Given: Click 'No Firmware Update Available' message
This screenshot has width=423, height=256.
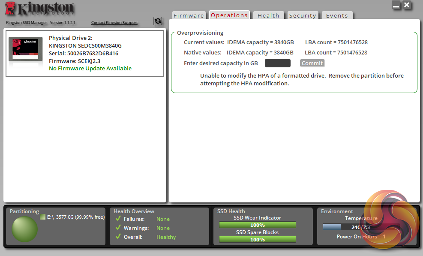Looking at the screenshot, I should tap(90, 68).
